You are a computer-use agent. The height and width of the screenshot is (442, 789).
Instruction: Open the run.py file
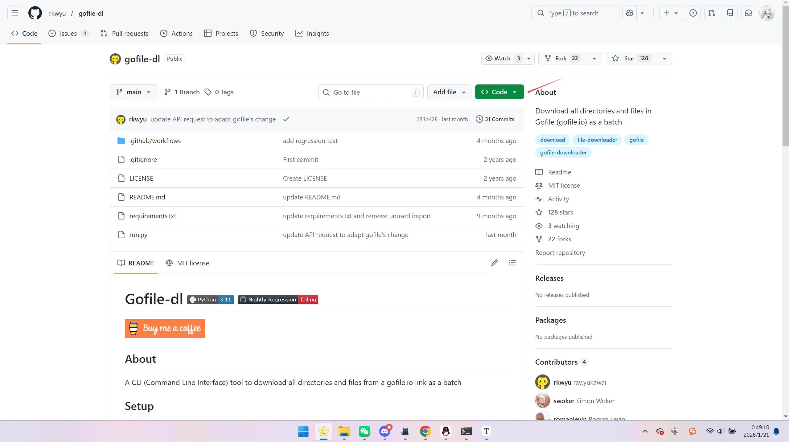click(138, 235)
